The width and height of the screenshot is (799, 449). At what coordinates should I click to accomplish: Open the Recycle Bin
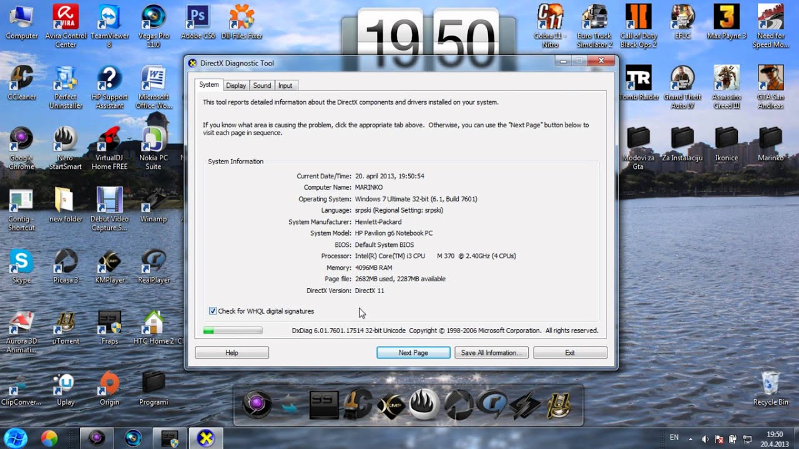[770, 388]
